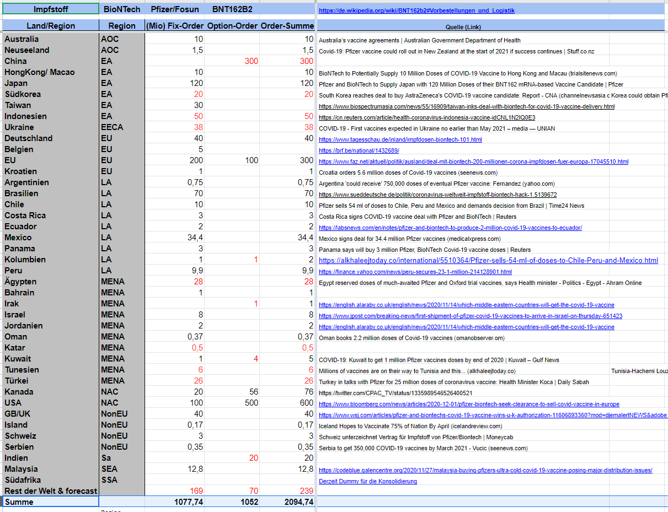The height and width of the screenshot is (512, 668).
Task: Click the 'Option-Order' column header
Action: (x=232, y=26)
